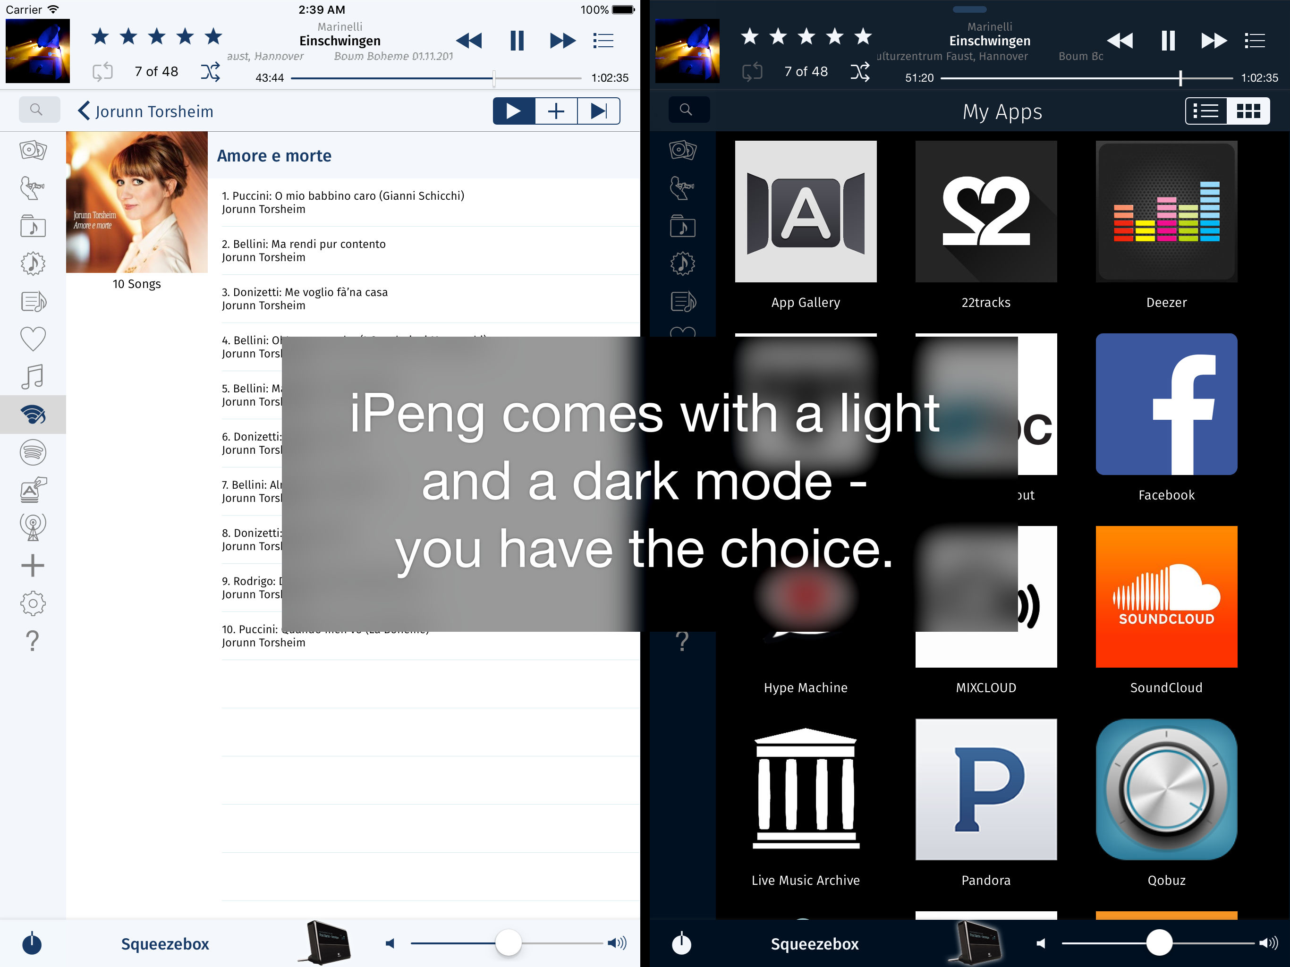The image size is (1290, 967).
Task: Select highlighted wireless library icon in light sidebar
Action: click(x=33, y=415)
